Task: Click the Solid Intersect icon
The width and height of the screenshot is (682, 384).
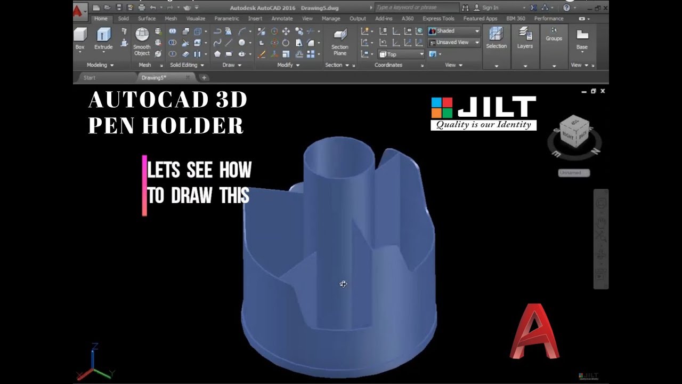Action: point(173,54)
